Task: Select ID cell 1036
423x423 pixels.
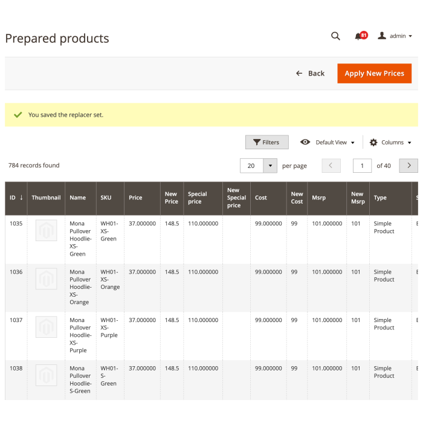Action: [16, 272]
